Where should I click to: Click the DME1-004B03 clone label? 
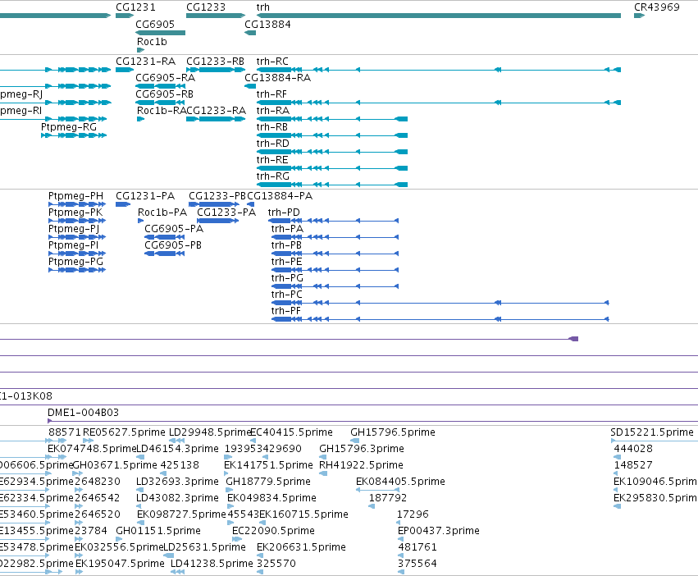click(x=83, y=413)
